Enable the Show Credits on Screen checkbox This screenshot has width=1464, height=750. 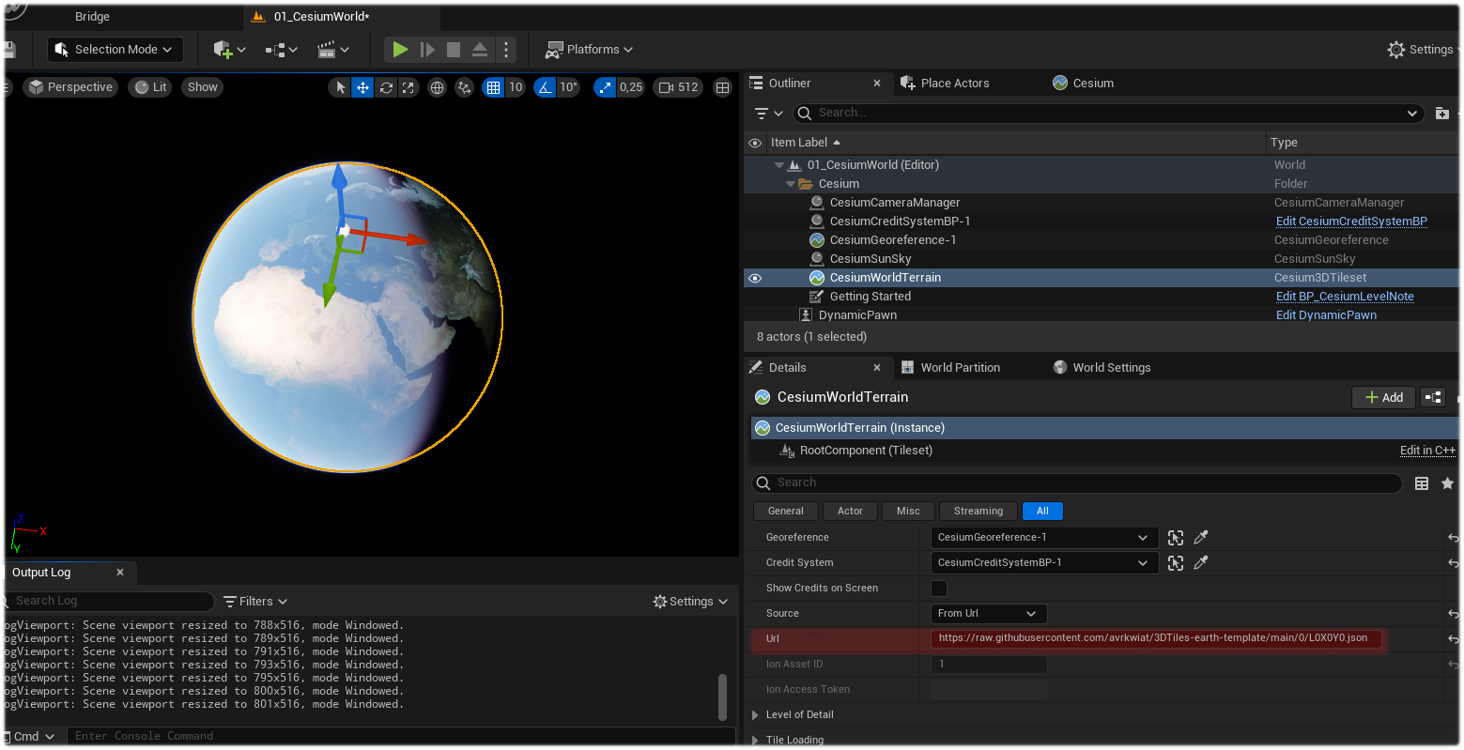click(x=939, y=588)
